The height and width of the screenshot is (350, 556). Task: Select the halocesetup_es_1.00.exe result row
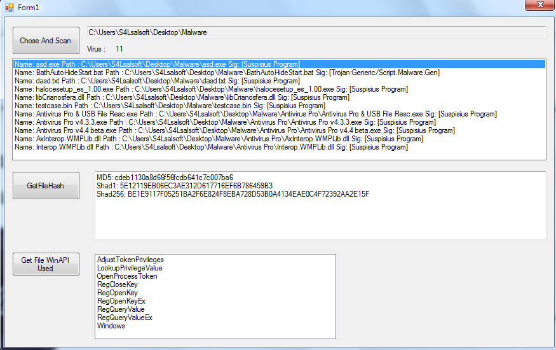280,89
